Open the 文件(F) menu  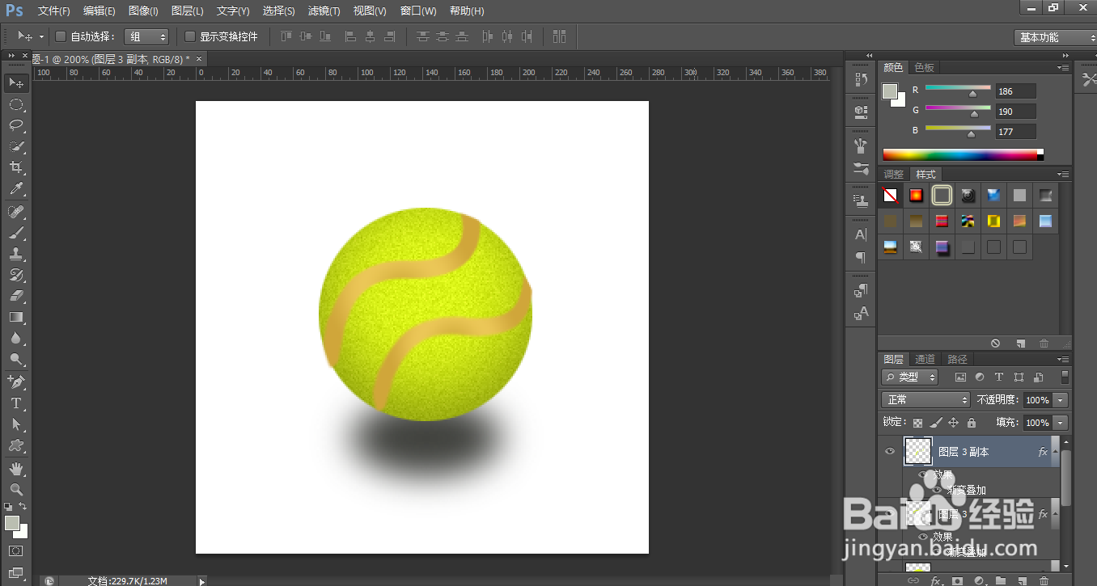(54, 11)
